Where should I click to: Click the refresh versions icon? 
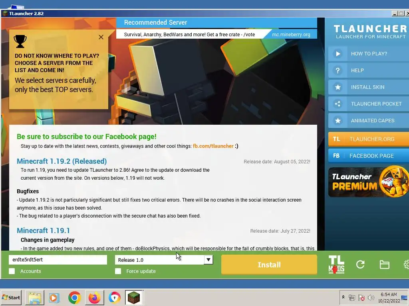point(360,265)
